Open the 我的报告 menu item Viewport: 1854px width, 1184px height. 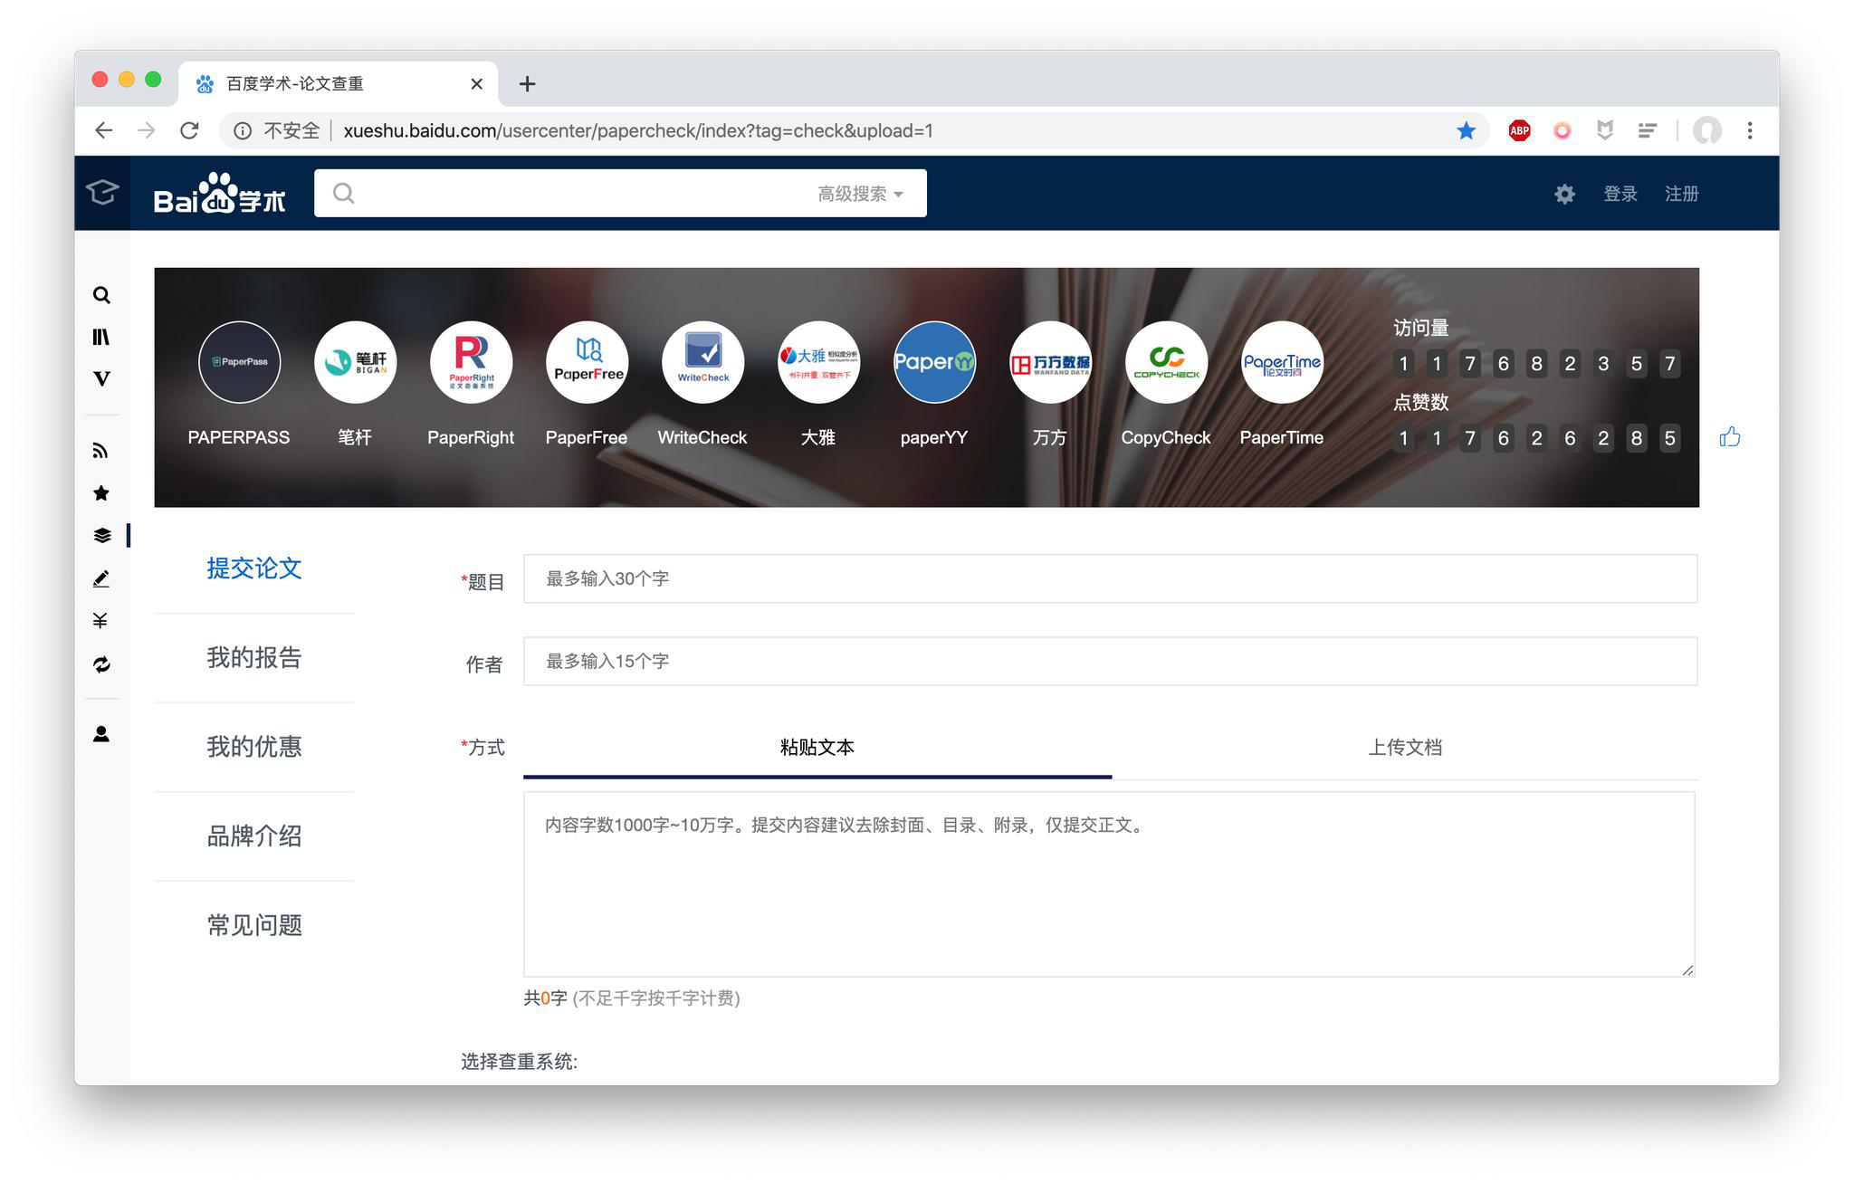(254, 658)
